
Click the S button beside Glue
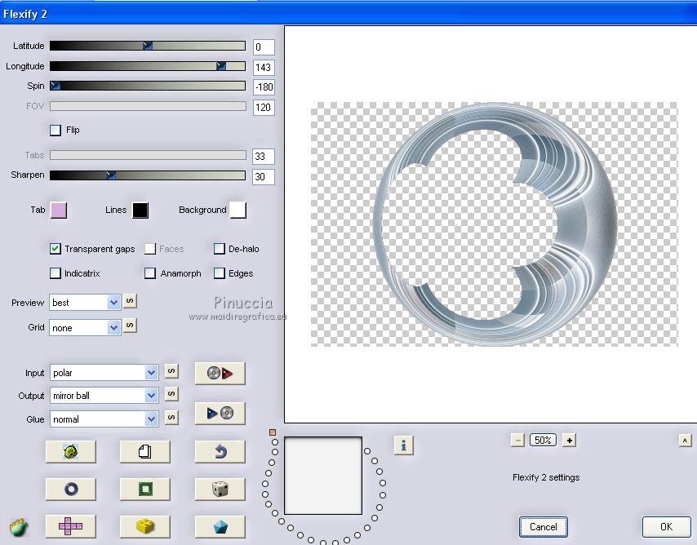tap(171, 418)
